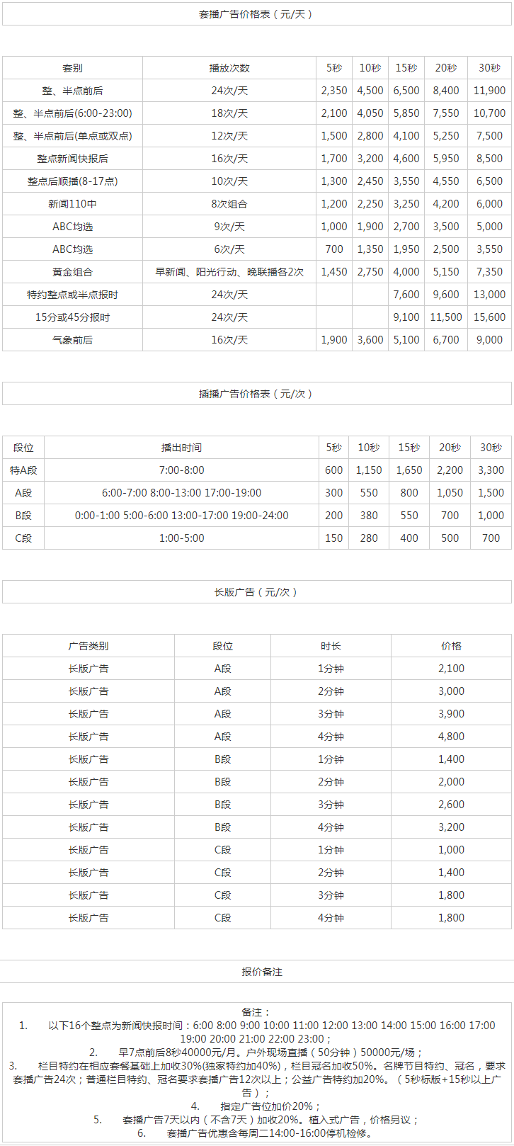Click the 新闻110中 row label
Screen dimensions: 514x1146
pos(72,204)
